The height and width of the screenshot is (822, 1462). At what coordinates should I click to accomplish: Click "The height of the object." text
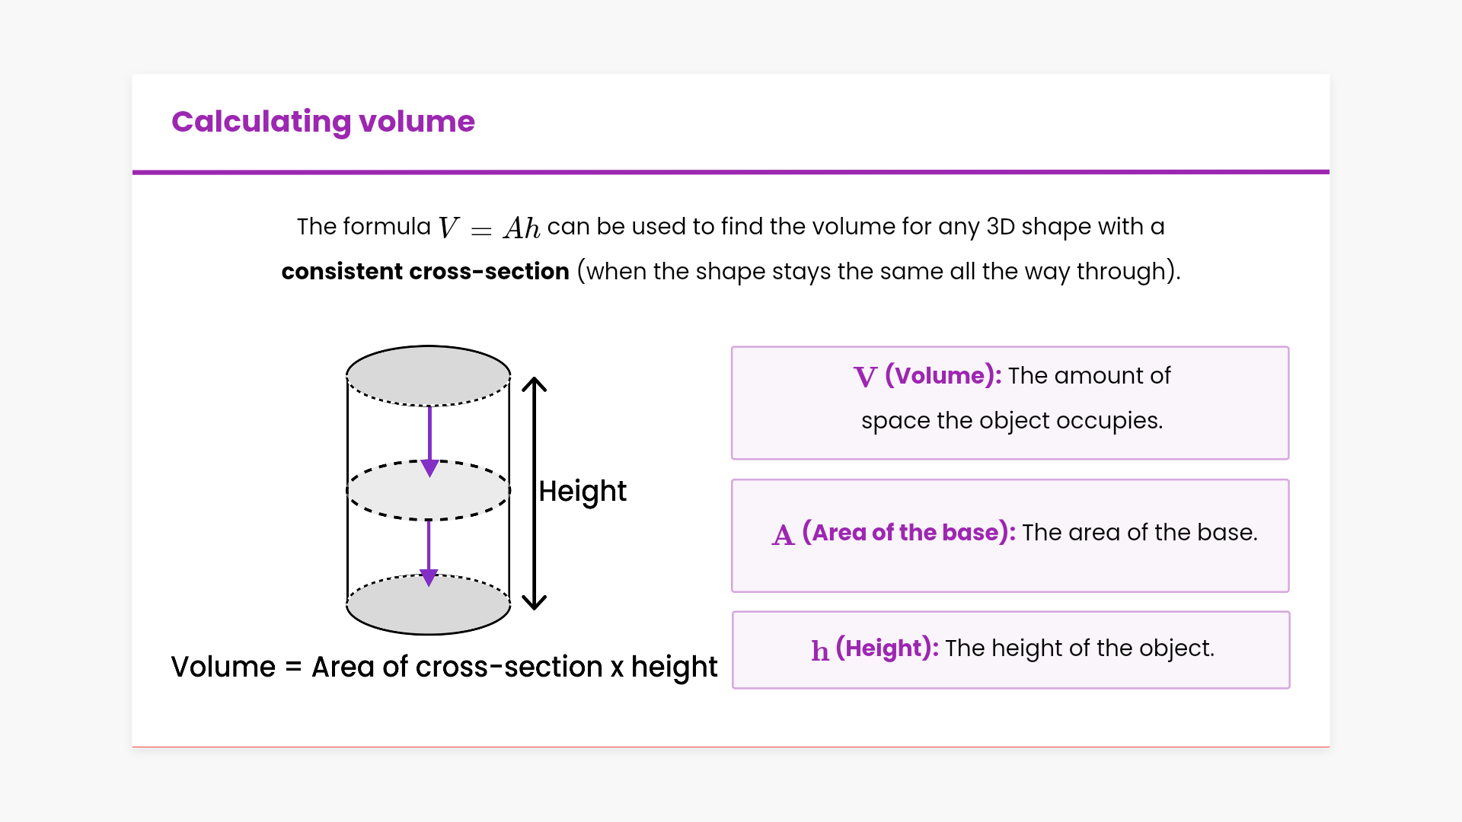1080,648
